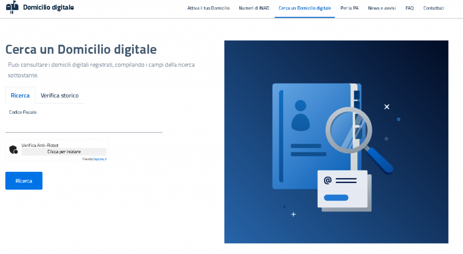Viewport: 463px width, 254px height.
Task: Navigate to "News e avvisi"
Action: (382, 8)
